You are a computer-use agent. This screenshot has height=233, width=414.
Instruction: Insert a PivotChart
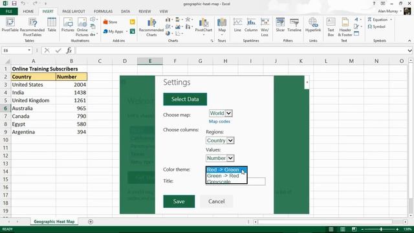coord(204,27)
